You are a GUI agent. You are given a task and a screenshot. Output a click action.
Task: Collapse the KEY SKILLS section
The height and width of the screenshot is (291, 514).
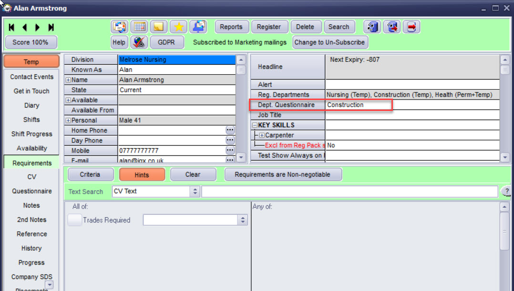[x=255, y=125]
